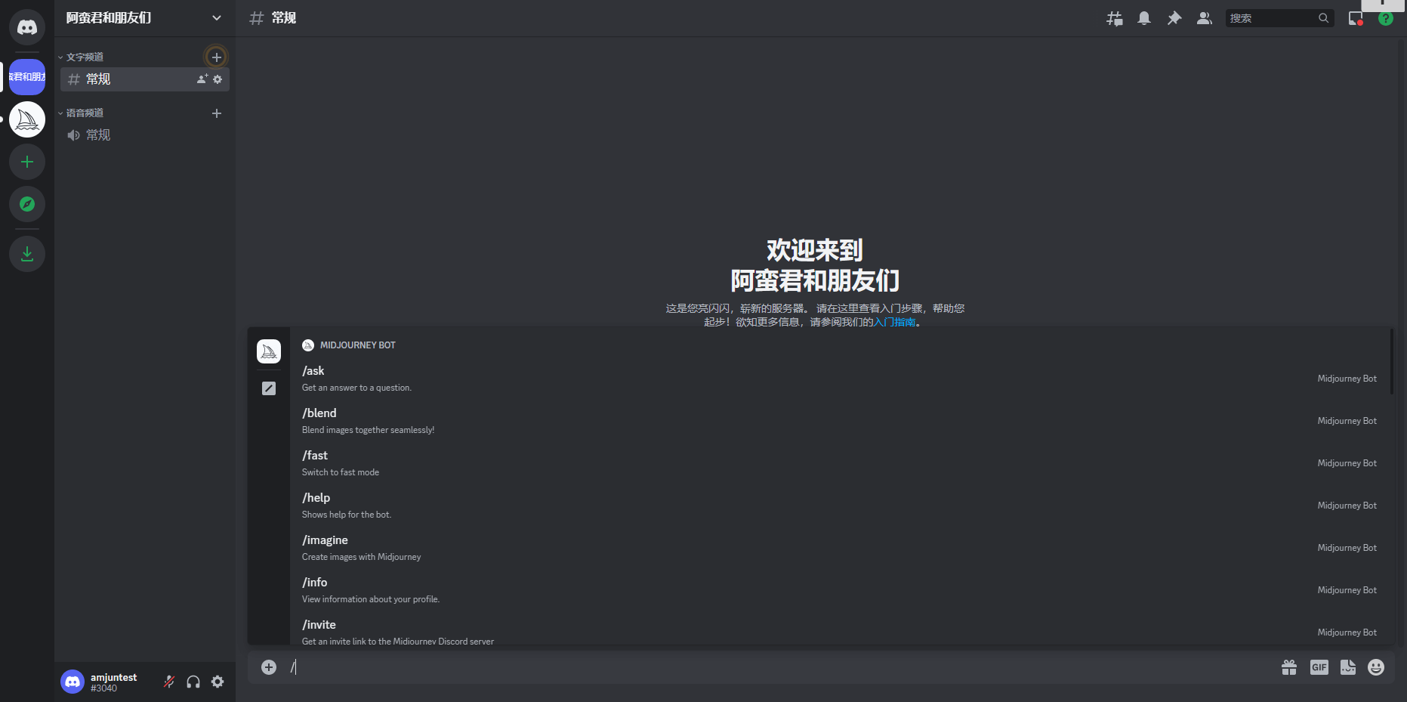Viewport: 1407px width, 702px height.
Task: Open Pinned Messages pin icon
Action: click(1174, 18)
